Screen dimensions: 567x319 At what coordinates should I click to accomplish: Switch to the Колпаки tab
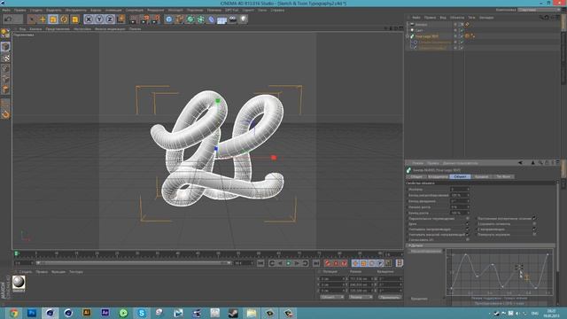click(x=481, y=176)
